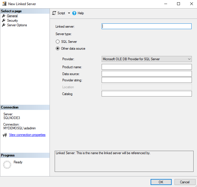197x187 pixels.
Task: Click the OK button
Action: pos(161,182)
